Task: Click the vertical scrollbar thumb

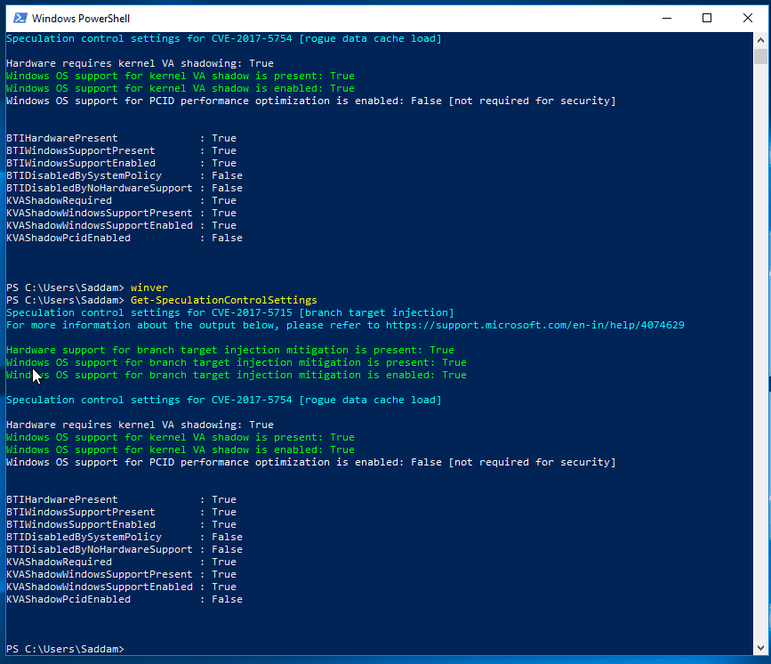Action: (x=760, y=57)
